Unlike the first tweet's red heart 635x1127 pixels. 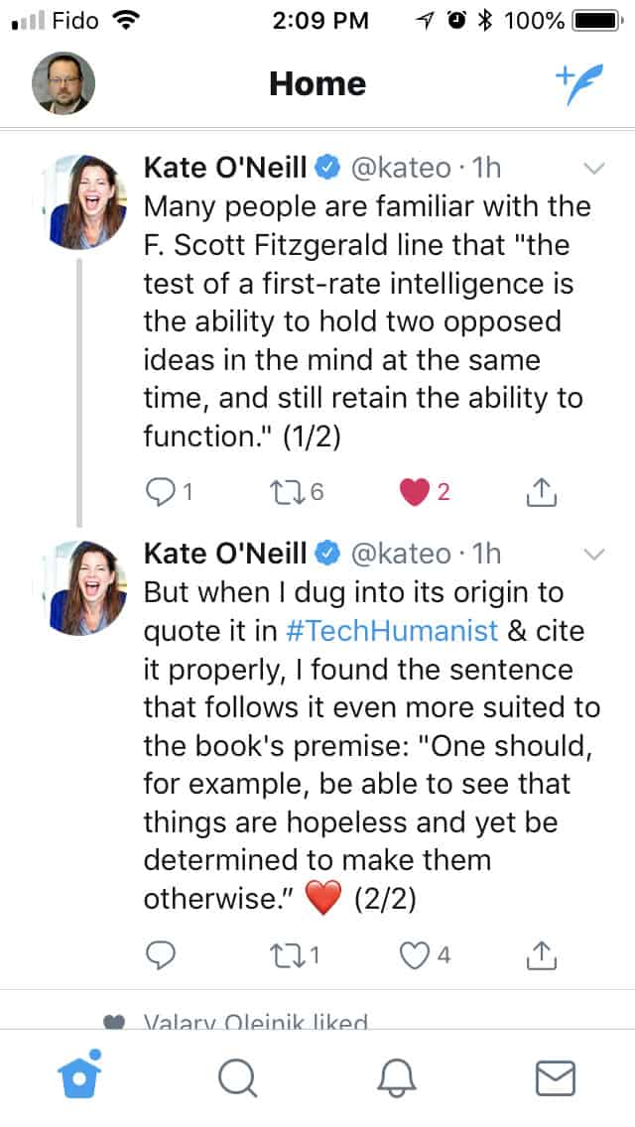tap(415, 491)
